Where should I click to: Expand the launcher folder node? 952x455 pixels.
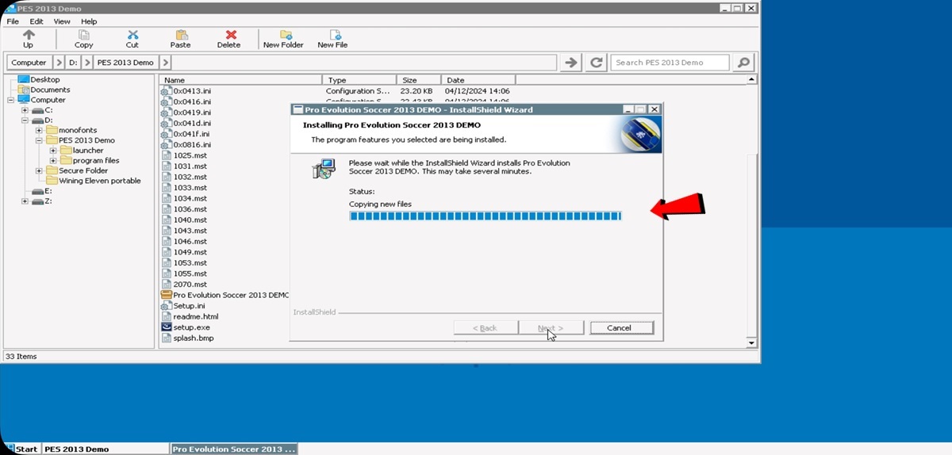pyautogui.click(x=53, y=151)
